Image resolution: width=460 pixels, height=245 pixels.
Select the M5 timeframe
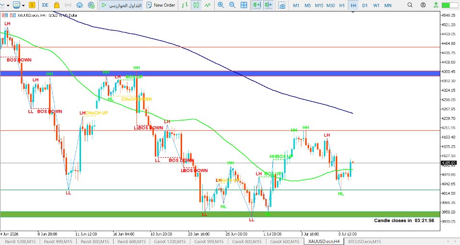(308, 5)
